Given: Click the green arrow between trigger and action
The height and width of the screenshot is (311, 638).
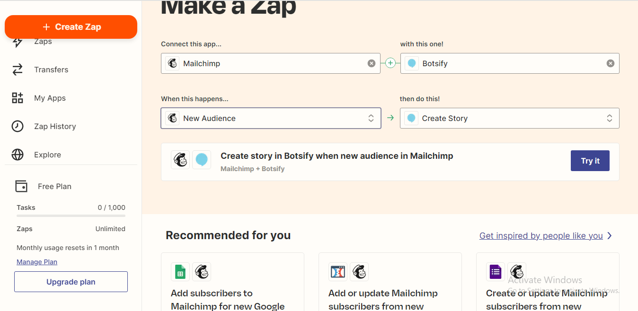Looking at the screenshot, I should pyautogui.click(x=390, y=118).
